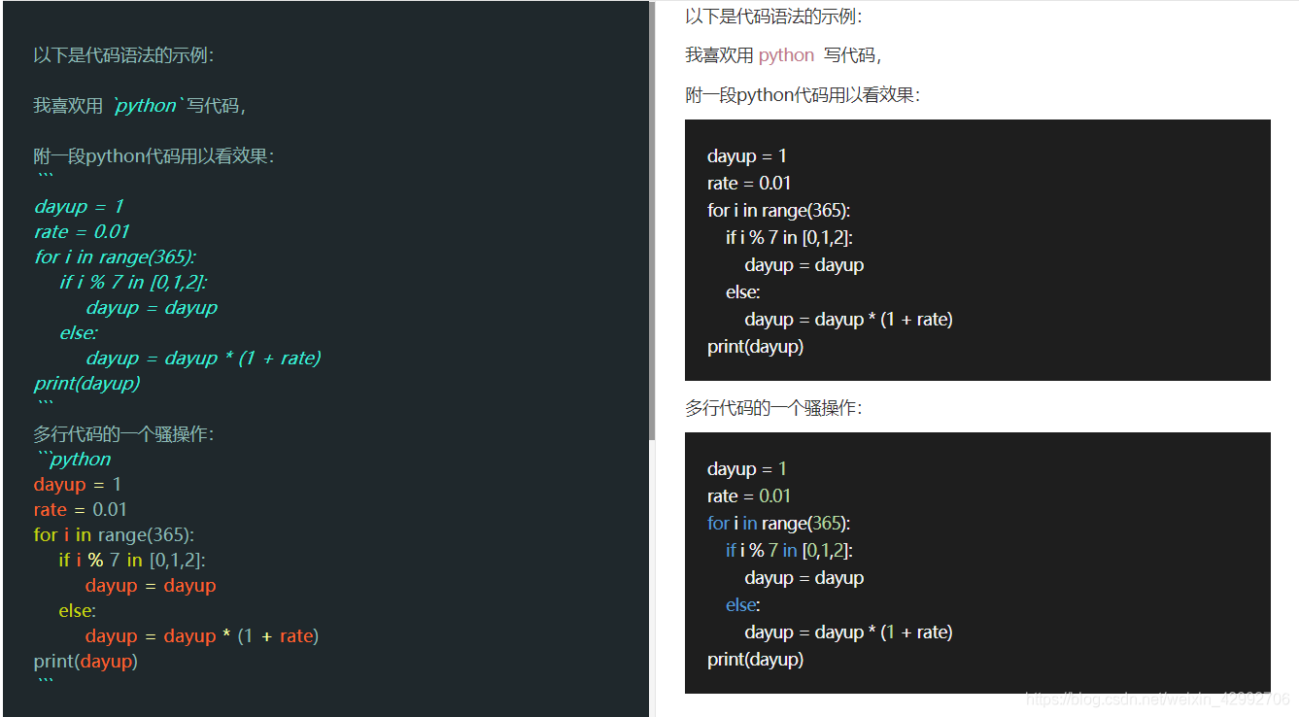Click orange 'dayup = dayup' line in editor
This screenshot has height=717, width=1299.
[151, 586]
